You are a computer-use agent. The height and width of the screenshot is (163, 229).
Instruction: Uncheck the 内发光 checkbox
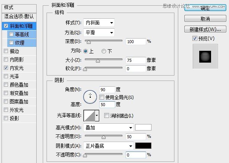pyautogui.click(x=6, y=68)
